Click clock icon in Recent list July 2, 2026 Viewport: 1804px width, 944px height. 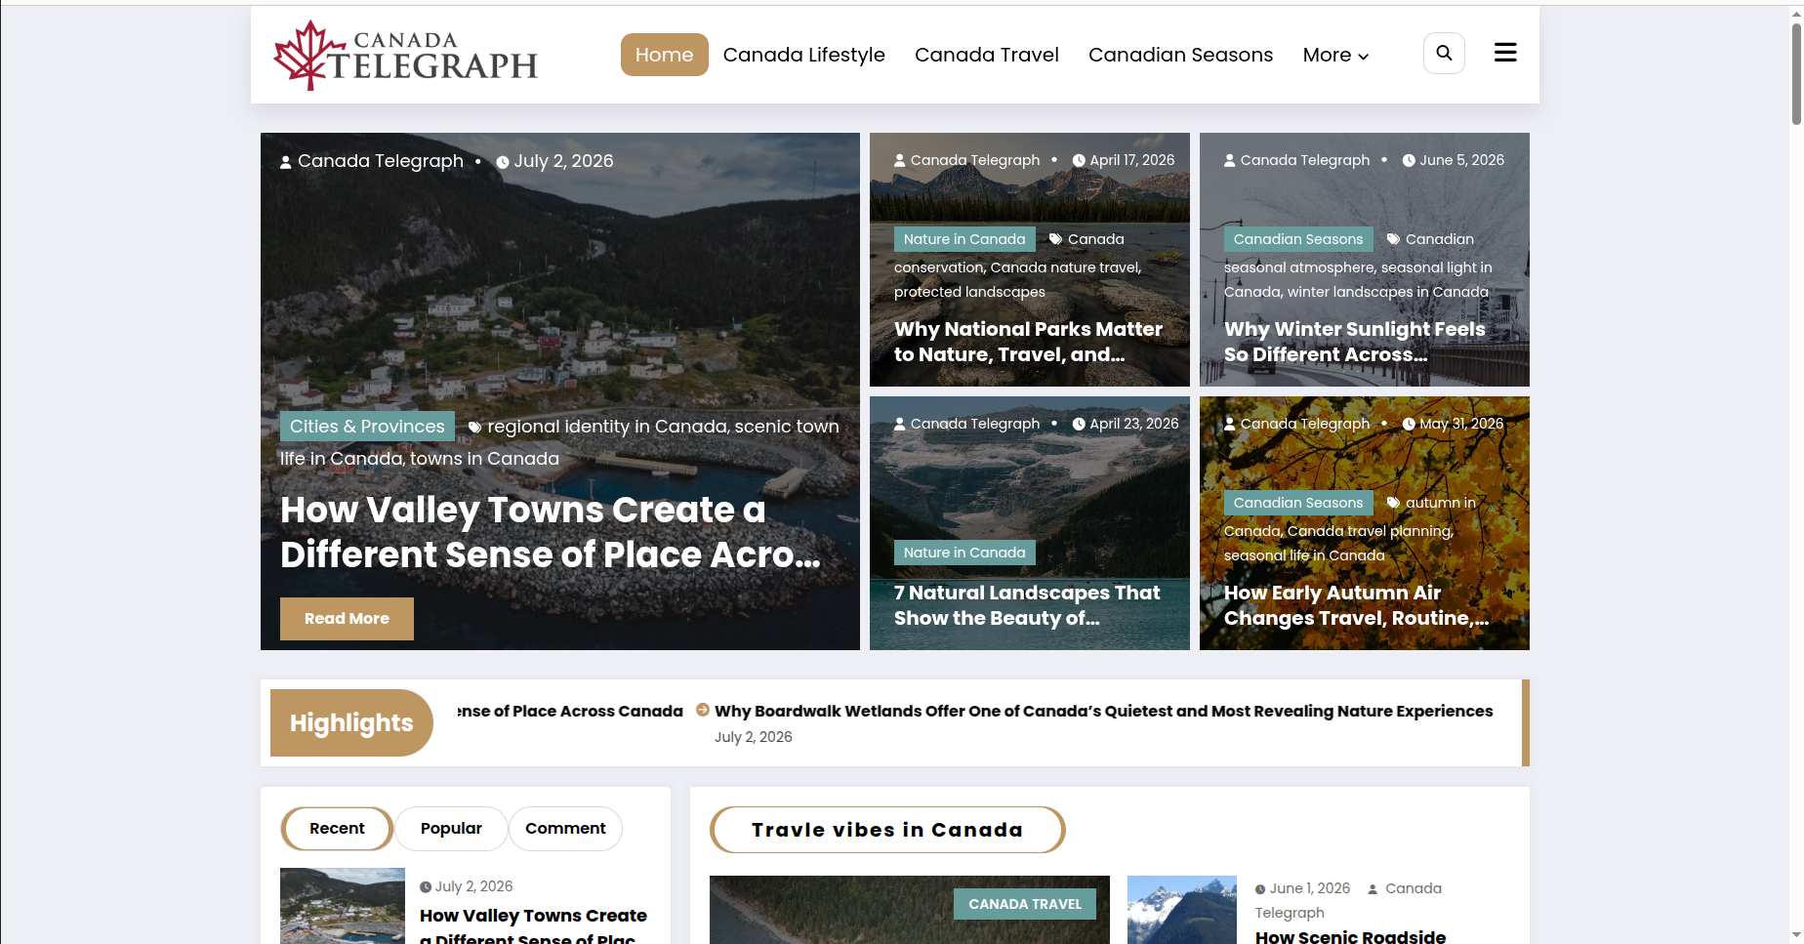pos(426,887)
